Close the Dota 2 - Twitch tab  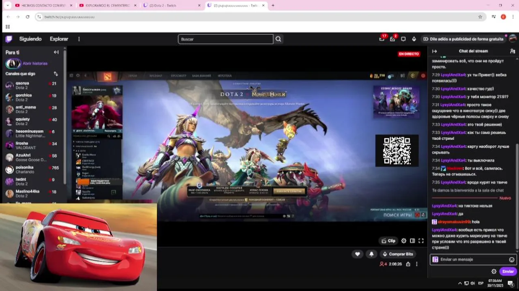point(199,5)
